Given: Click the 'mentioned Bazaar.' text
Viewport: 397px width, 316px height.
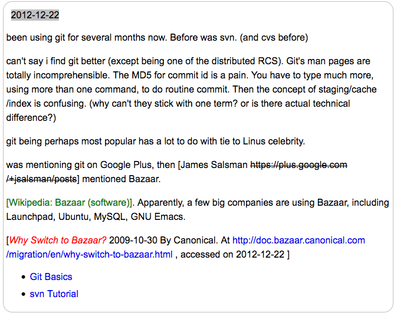Looking at the screenshot, I should 122,179.
